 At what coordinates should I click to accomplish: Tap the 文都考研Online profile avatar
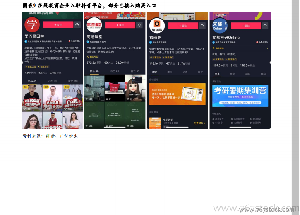(220, 26)
